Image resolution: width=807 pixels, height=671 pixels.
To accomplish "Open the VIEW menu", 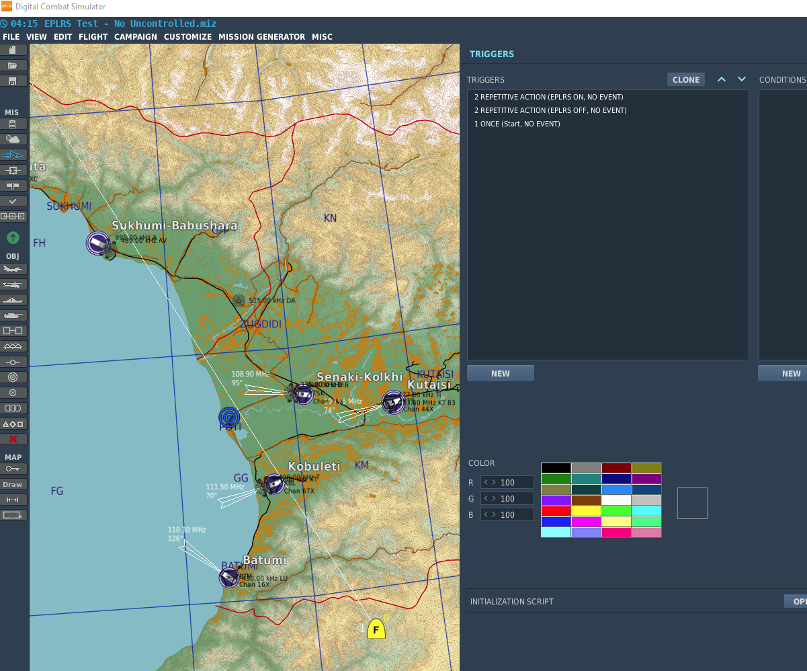I will (x=37, y=37).
